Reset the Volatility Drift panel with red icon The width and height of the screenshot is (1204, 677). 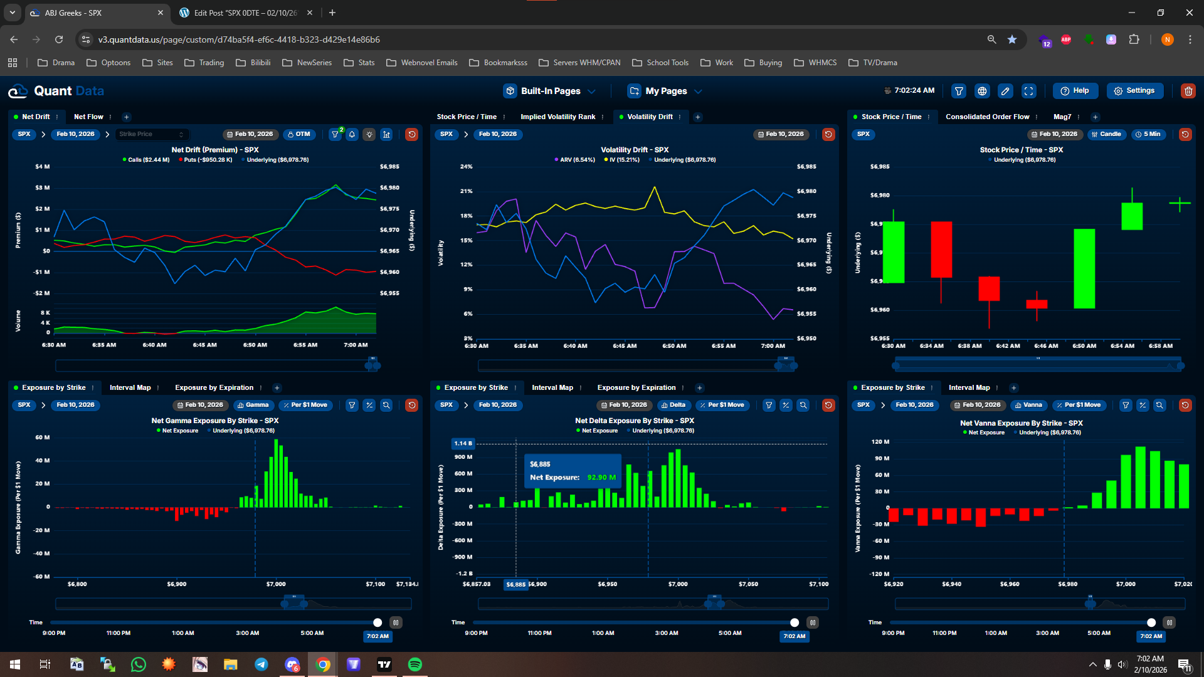pos(828,134)
